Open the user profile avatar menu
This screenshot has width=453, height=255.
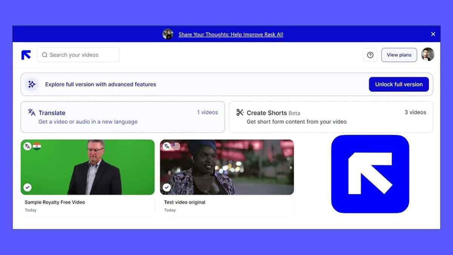point(428,54)
